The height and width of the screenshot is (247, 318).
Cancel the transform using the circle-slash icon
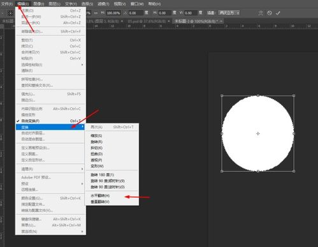click(270, 13)
